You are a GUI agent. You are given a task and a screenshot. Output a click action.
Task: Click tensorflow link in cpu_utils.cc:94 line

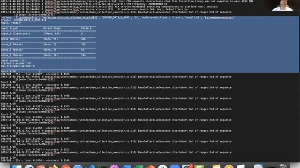pyautogui.click(x=52, y=4)
